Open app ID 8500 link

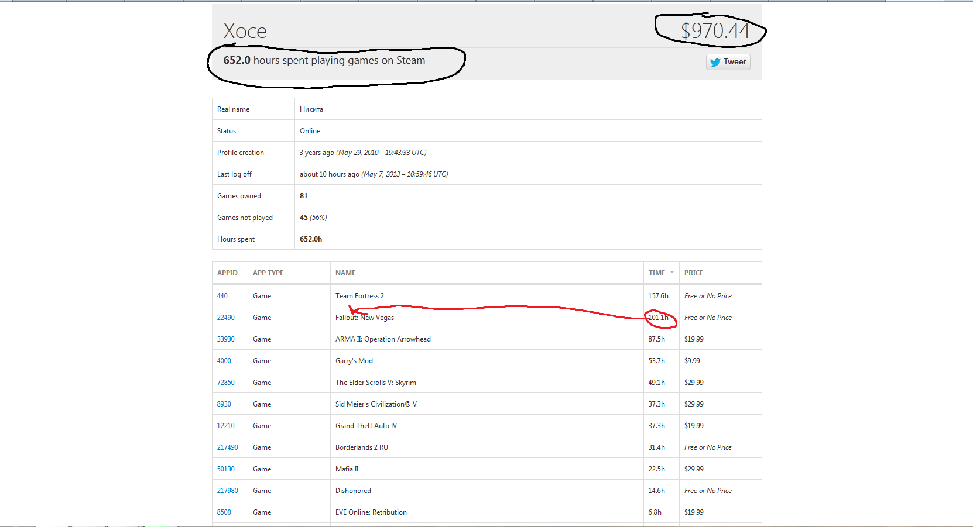tap(224, 512)
